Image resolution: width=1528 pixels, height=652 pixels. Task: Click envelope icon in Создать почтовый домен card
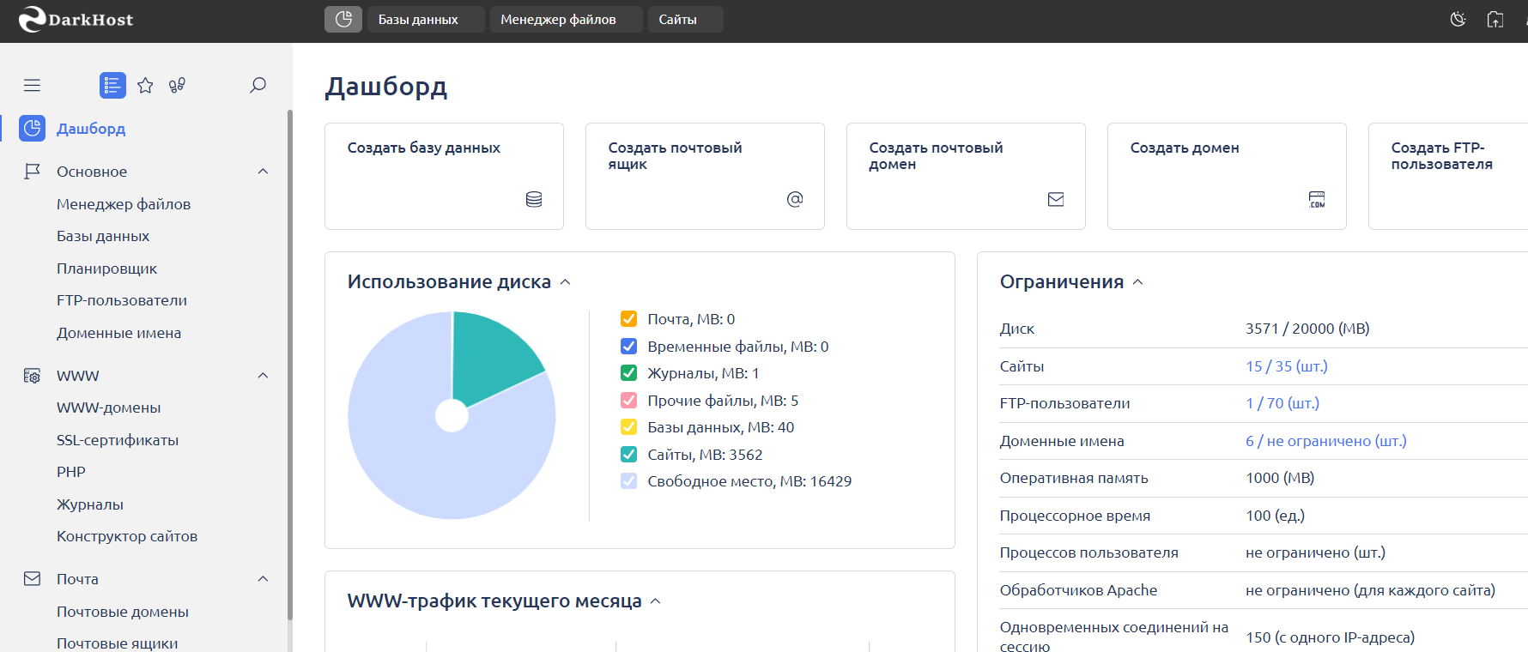pos(1056,199)
